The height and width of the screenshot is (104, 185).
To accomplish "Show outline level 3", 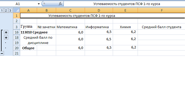I will [x=10, y=11].
